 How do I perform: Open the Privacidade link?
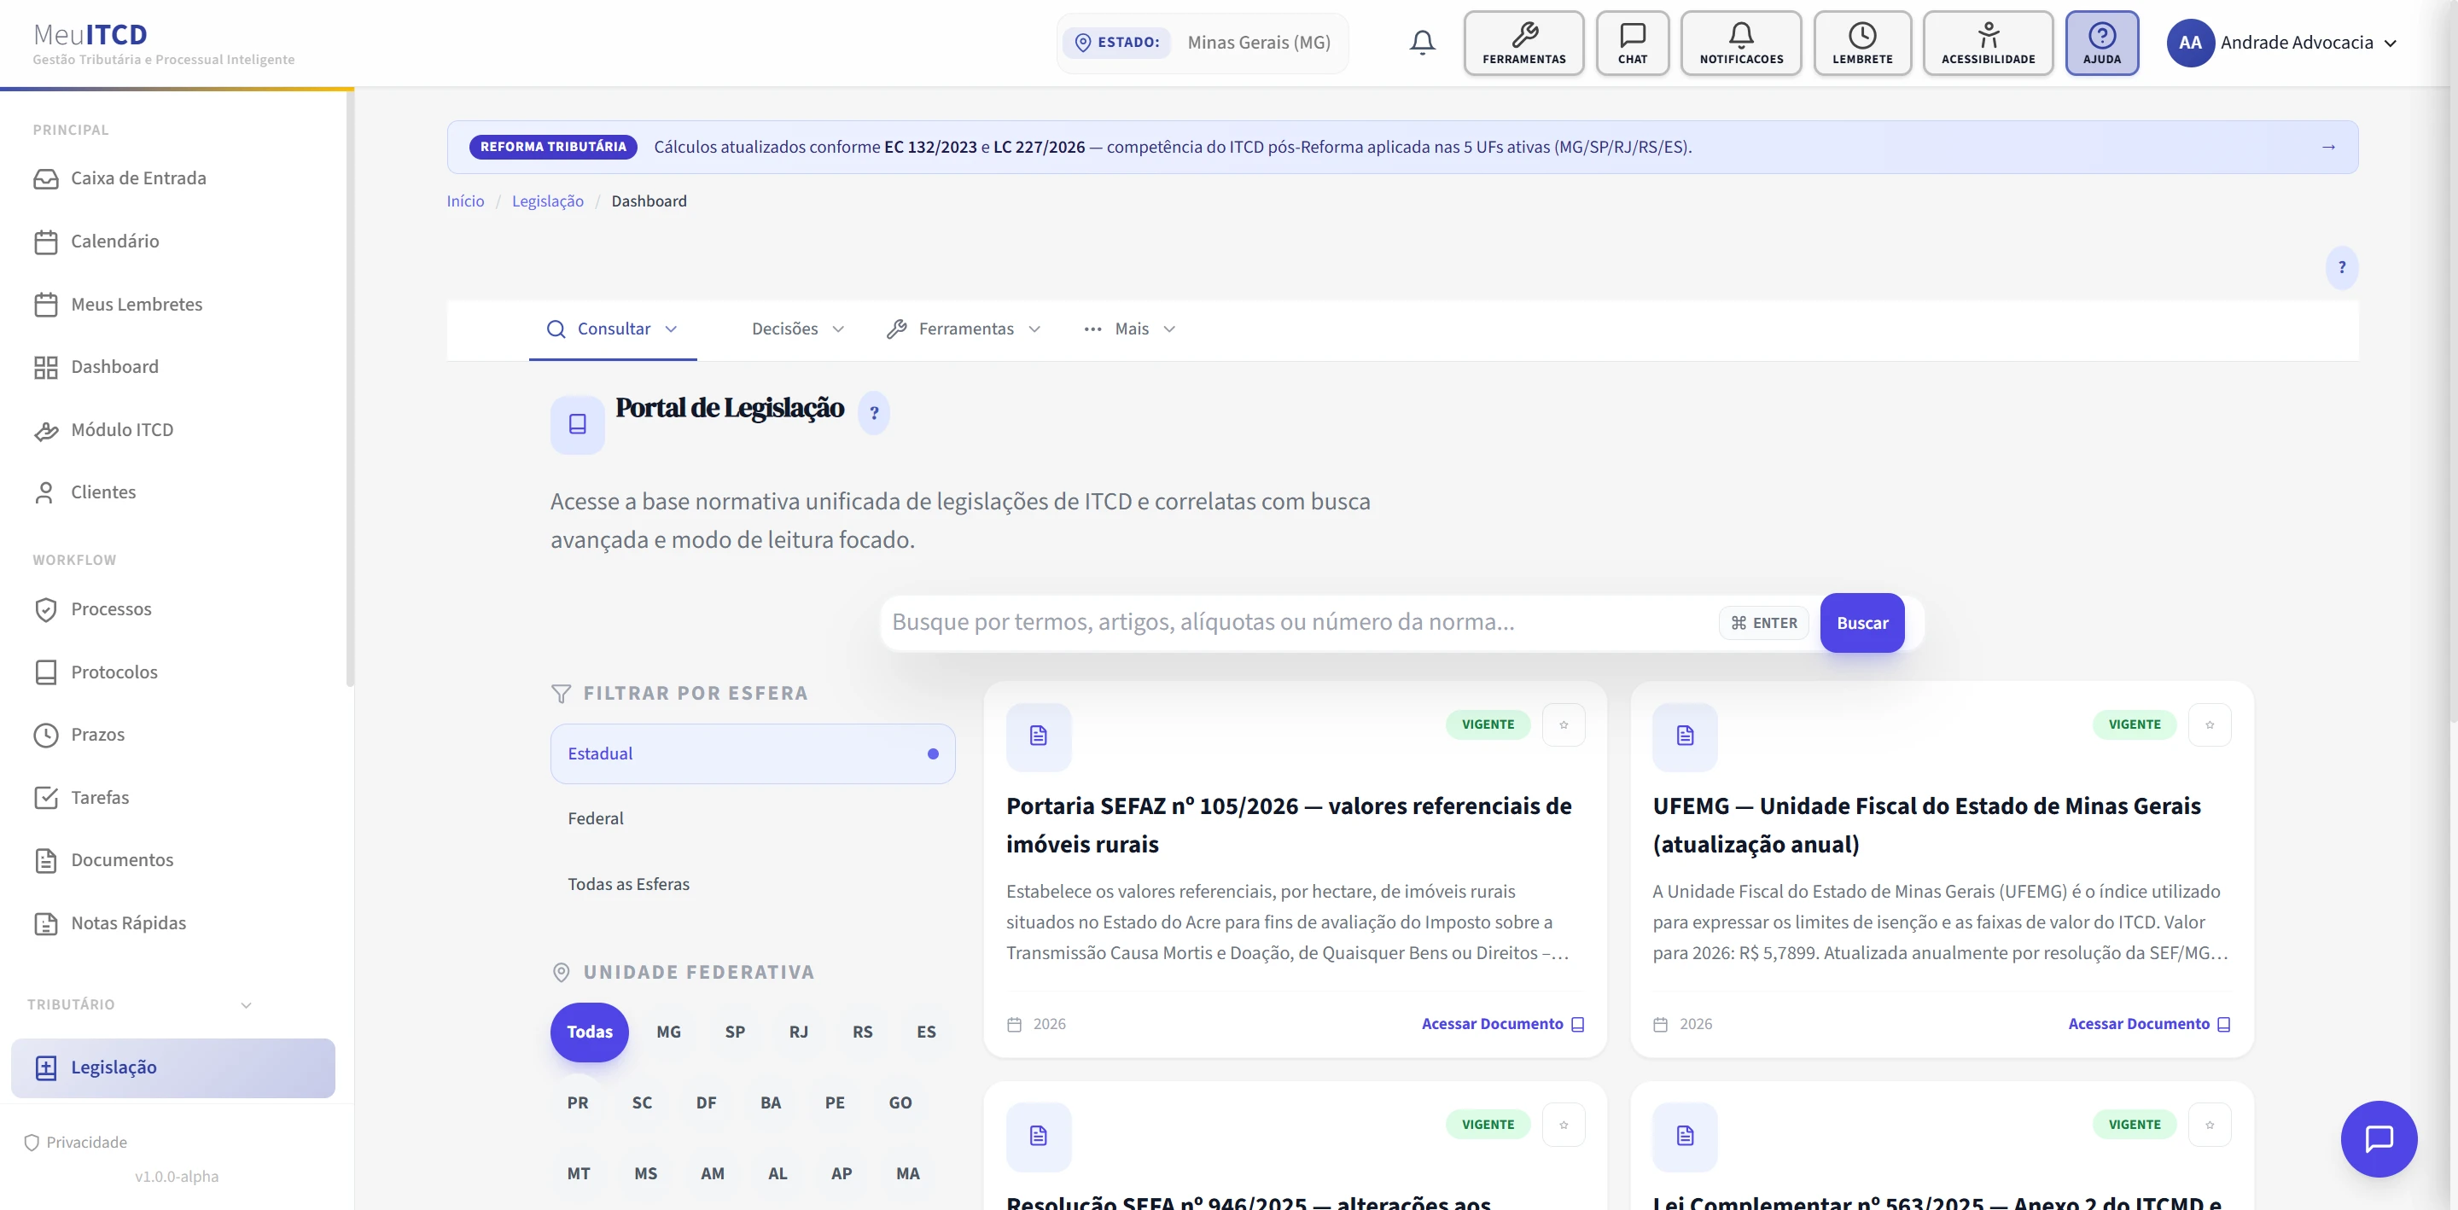(x=75, y=1143)
